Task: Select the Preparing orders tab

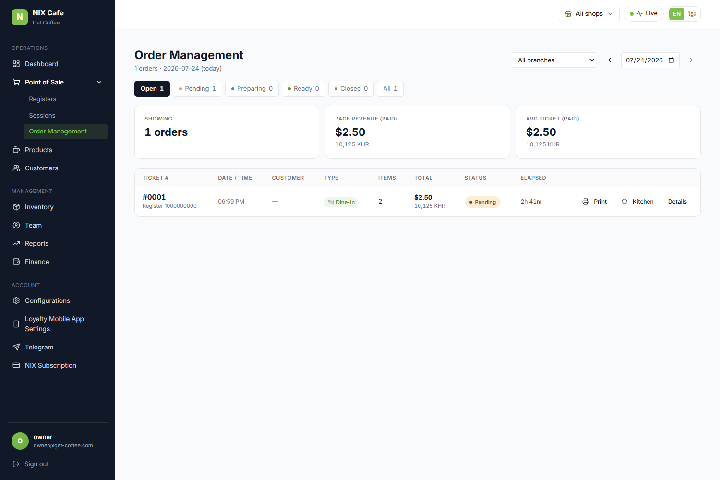Action: (252, 89)
